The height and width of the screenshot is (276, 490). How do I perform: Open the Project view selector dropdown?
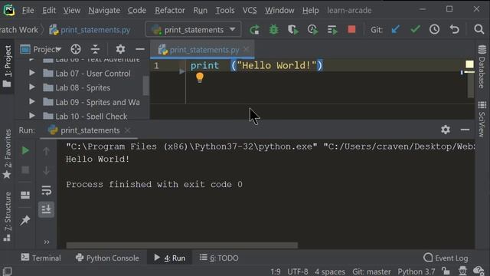pos(41,49)
